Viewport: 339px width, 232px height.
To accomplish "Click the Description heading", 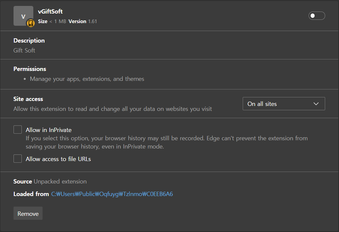I will pyautogui.click(x=29, y=40).
